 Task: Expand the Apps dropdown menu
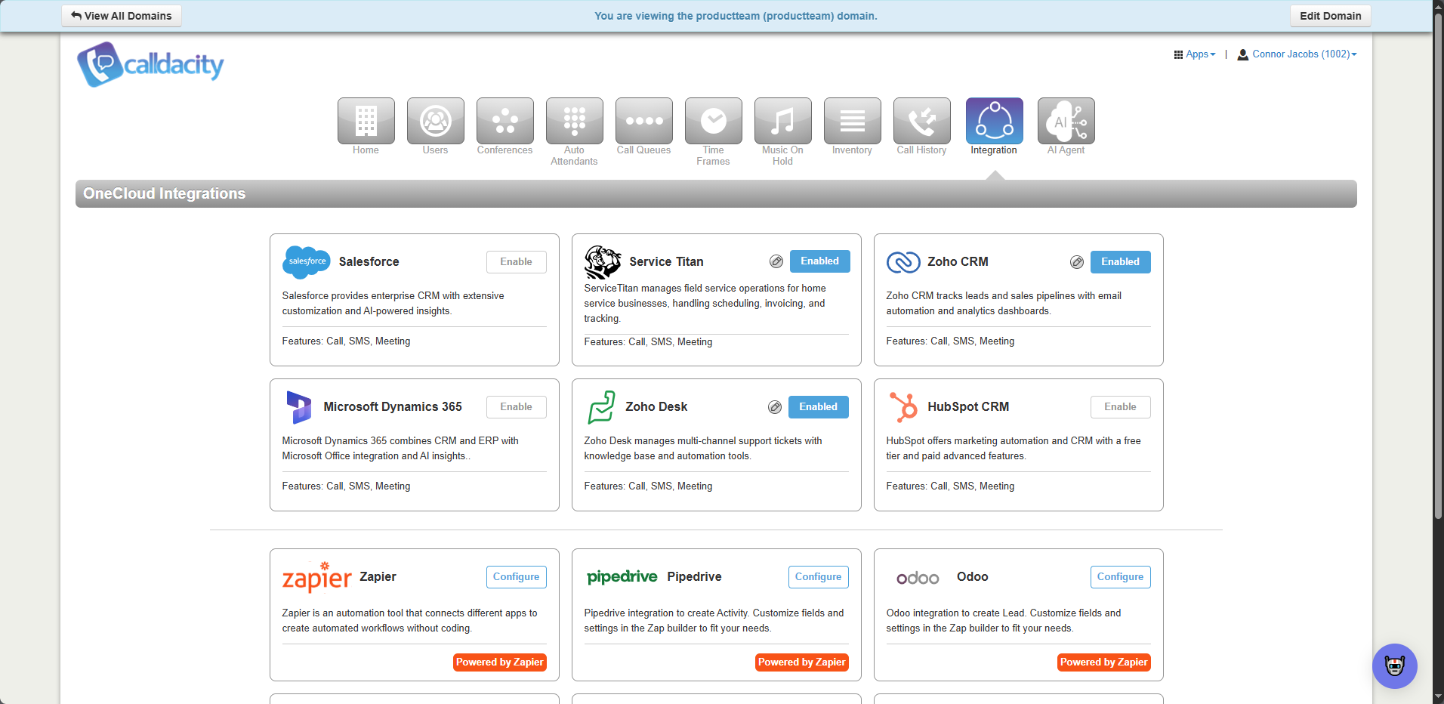point(1195,54)
